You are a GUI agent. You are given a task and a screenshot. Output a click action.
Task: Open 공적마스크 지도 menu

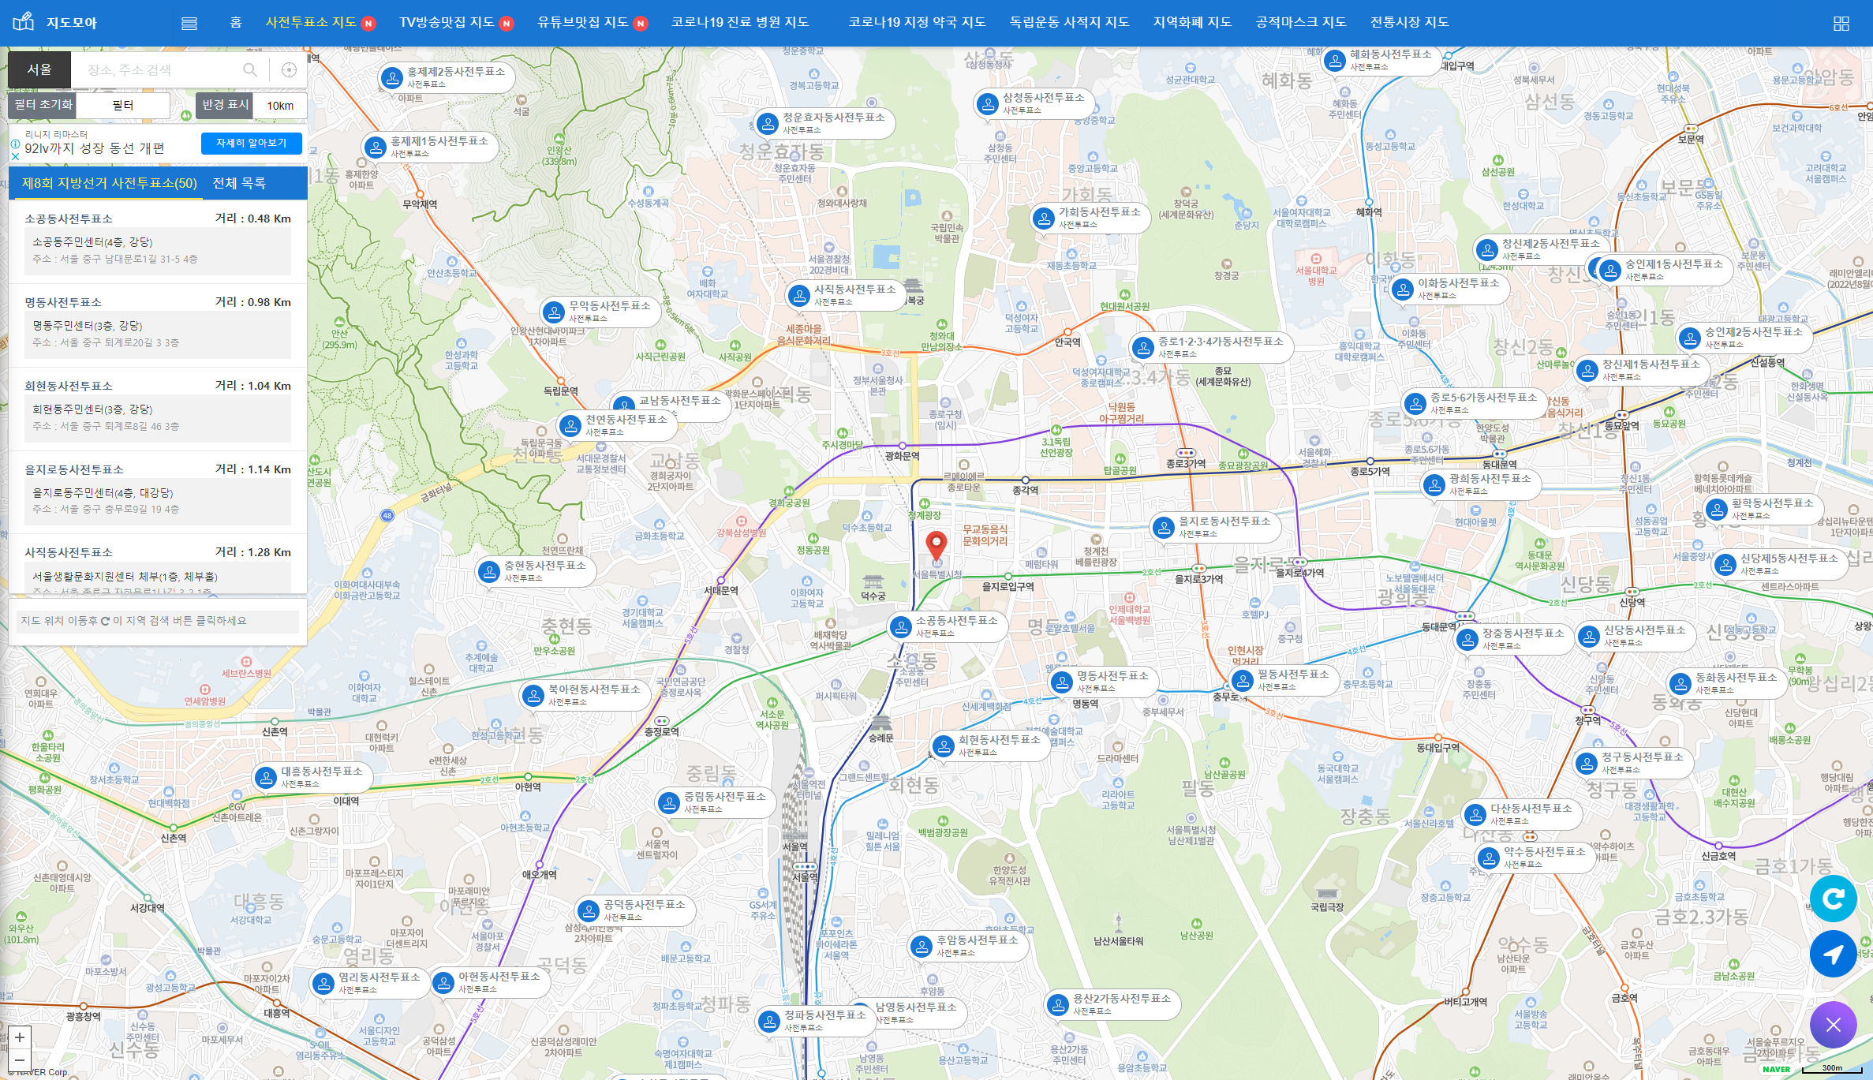tap(1301, 22)
